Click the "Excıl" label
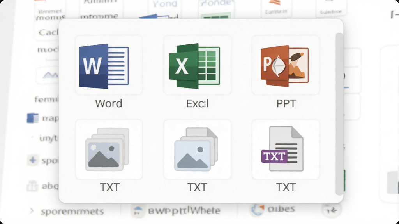Image resolution: width=399 pixels, height=224 pixels. 197,103
